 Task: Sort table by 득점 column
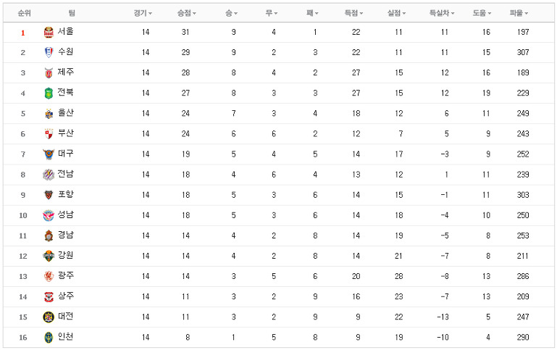coord(353,13)
